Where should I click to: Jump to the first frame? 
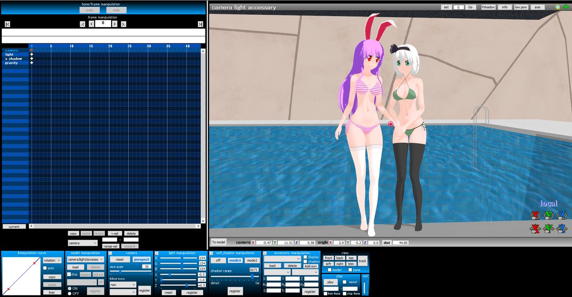pyautogui.click(x=8, y=24)
